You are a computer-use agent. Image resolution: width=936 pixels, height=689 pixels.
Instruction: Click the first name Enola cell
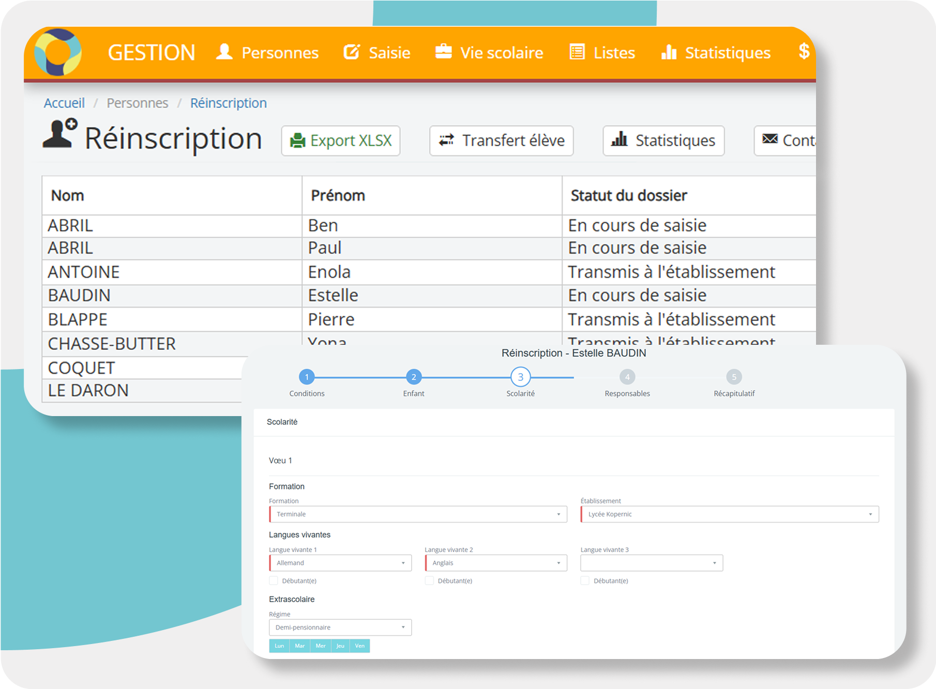pyautogui.click(x=432, y=272)
